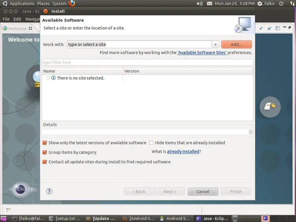Switch to setup.txt taskbar window
The width and height of the screenshot is (296, 222).
click(x=64, y=218)
